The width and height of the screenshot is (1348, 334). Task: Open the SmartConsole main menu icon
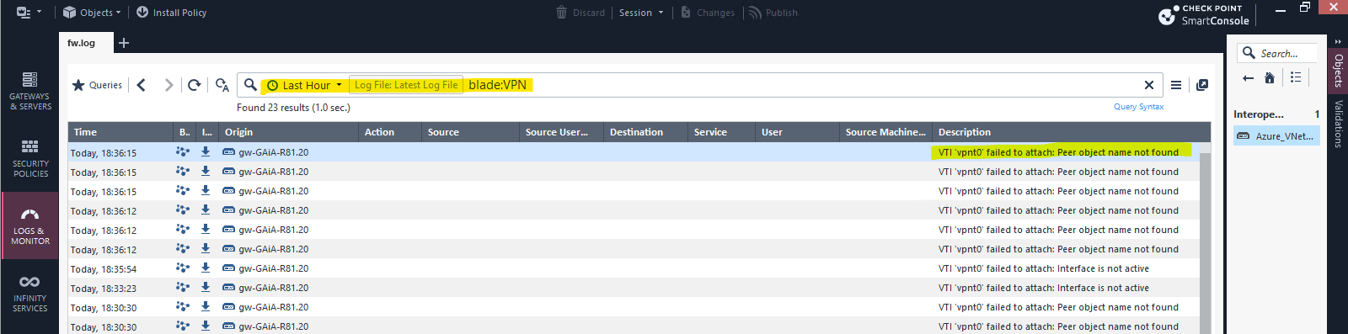click(24, 13)
